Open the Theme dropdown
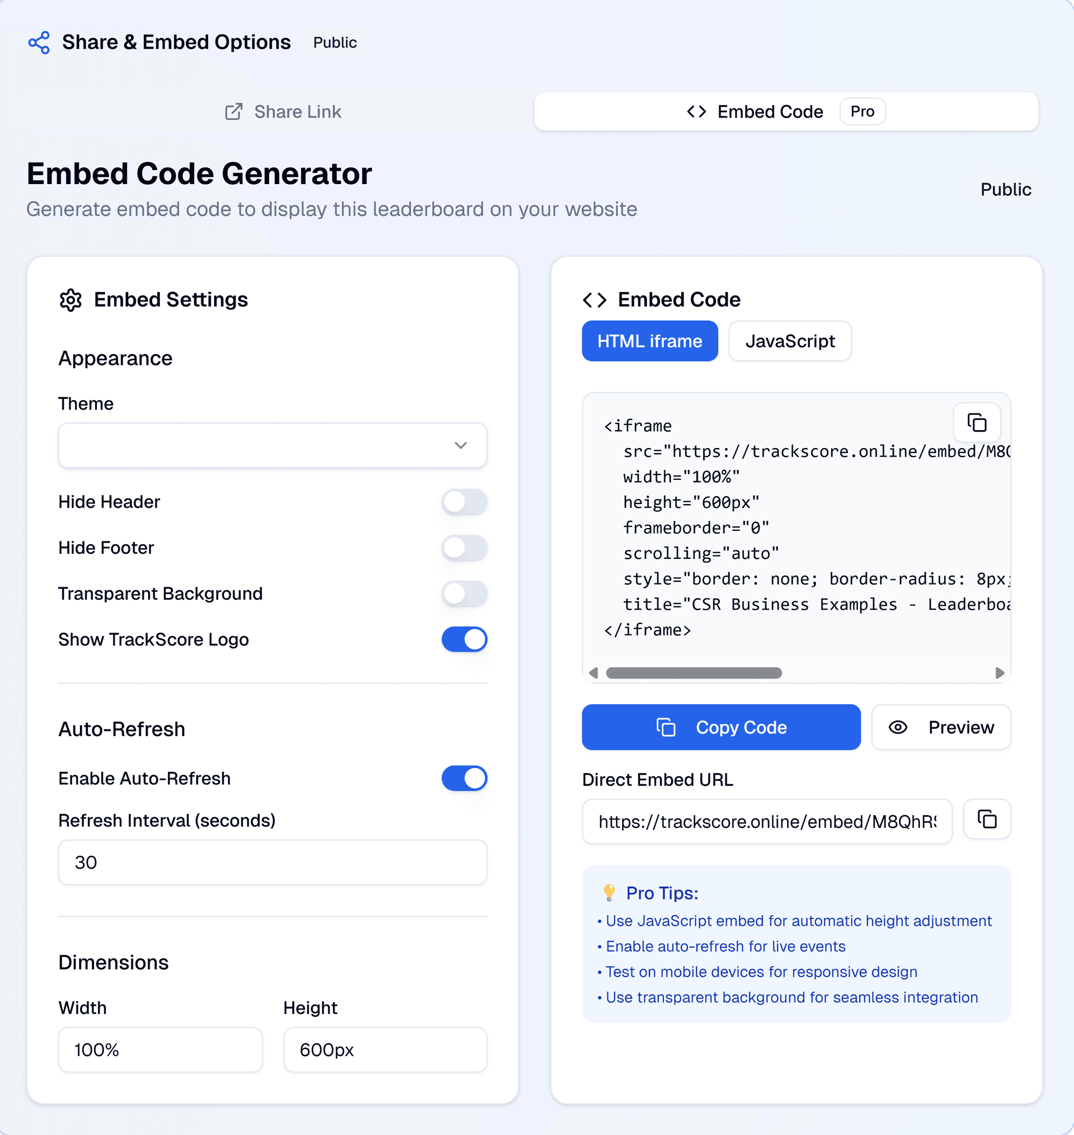This screenshot has width=1074, height=1135. coord(272,445)
